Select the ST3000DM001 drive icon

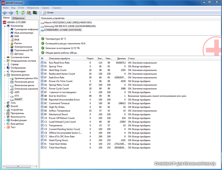point(42,30)
